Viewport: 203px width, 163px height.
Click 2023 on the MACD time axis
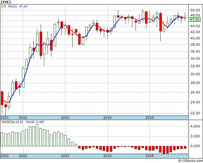point(65,156)
